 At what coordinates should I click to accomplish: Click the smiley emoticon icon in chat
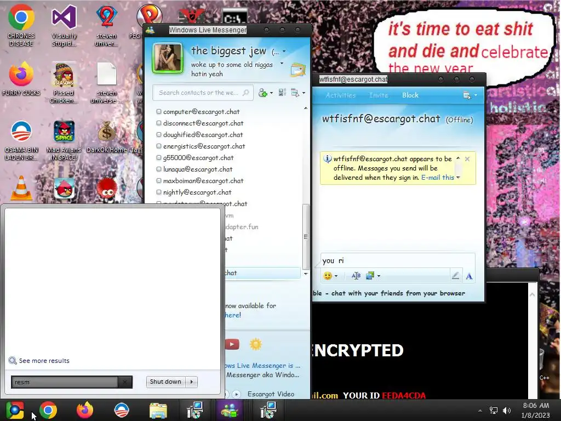tap(327, 276)
